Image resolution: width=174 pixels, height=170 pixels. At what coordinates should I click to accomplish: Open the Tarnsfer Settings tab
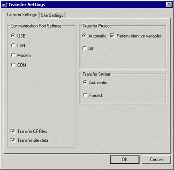[x=22, y=15]
